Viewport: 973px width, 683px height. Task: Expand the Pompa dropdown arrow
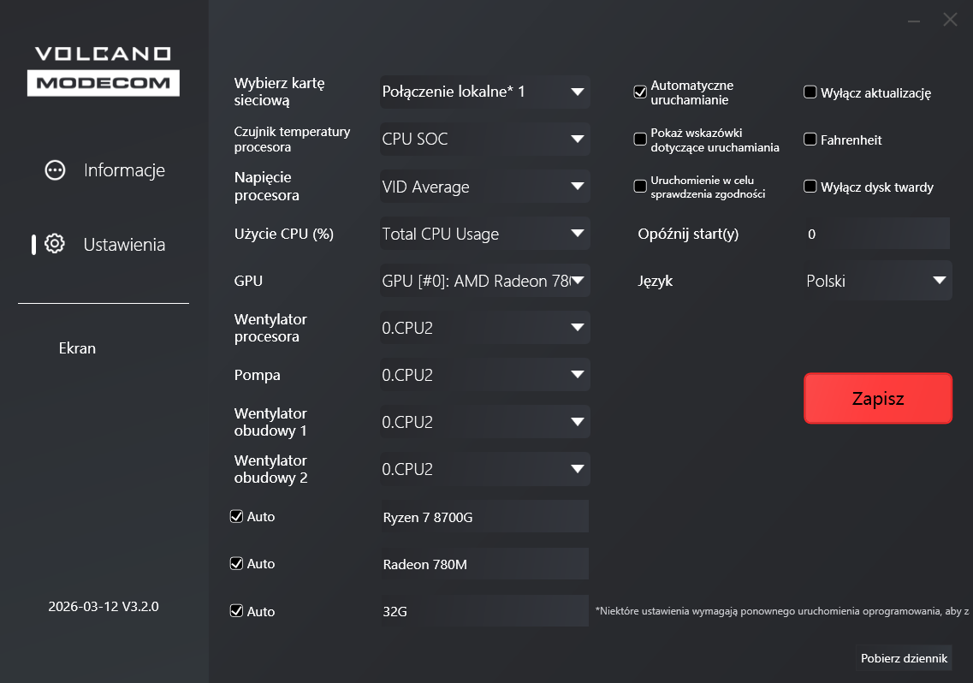[577, 375]
